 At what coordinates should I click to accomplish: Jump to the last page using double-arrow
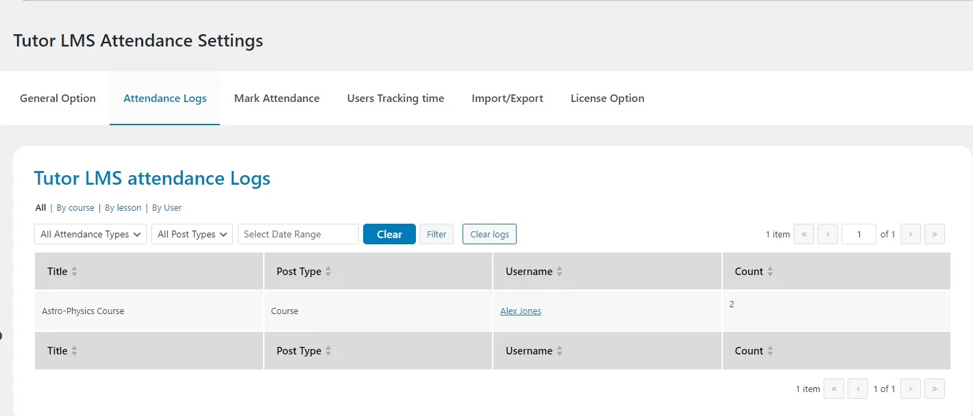point(935,234)
